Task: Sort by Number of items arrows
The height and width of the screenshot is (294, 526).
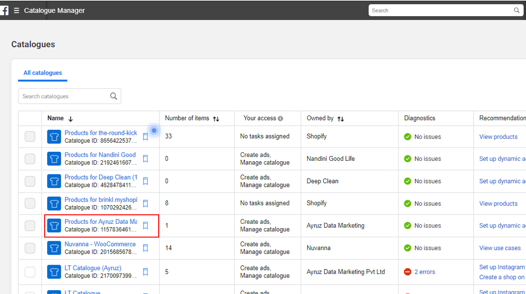Action: pyautogui.click(x=216, y=119)
